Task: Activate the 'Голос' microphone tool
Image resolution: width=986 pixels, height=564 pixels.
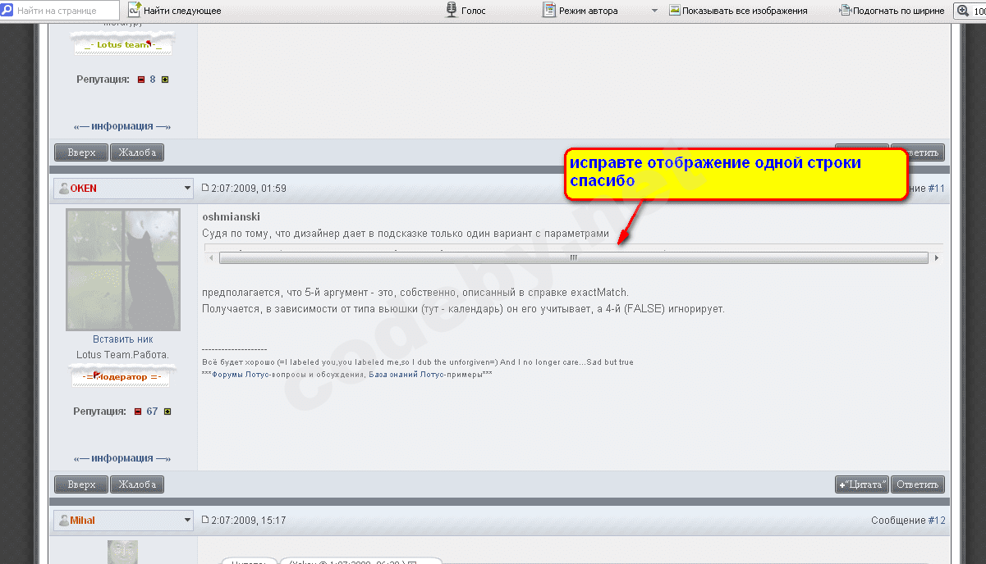Action: (465, 11)
